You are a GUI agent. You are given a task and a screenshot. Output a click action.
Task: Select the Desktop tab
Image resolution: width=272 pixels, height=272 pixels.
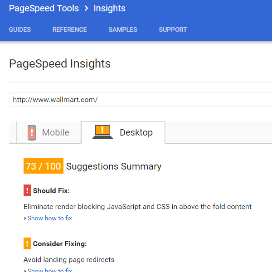click(123, 132)
